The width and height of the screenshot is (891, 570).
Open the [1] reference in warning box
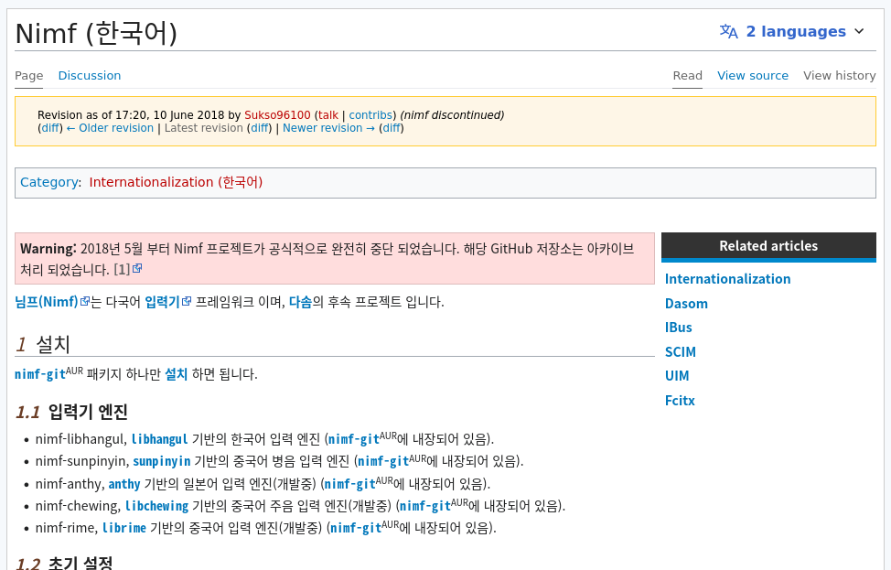122,269
